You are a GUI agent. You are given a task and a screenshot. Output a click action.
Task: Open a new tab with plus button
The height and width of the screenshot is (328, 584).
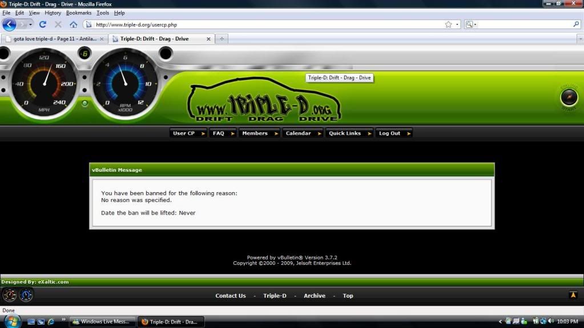click(221, 39)
